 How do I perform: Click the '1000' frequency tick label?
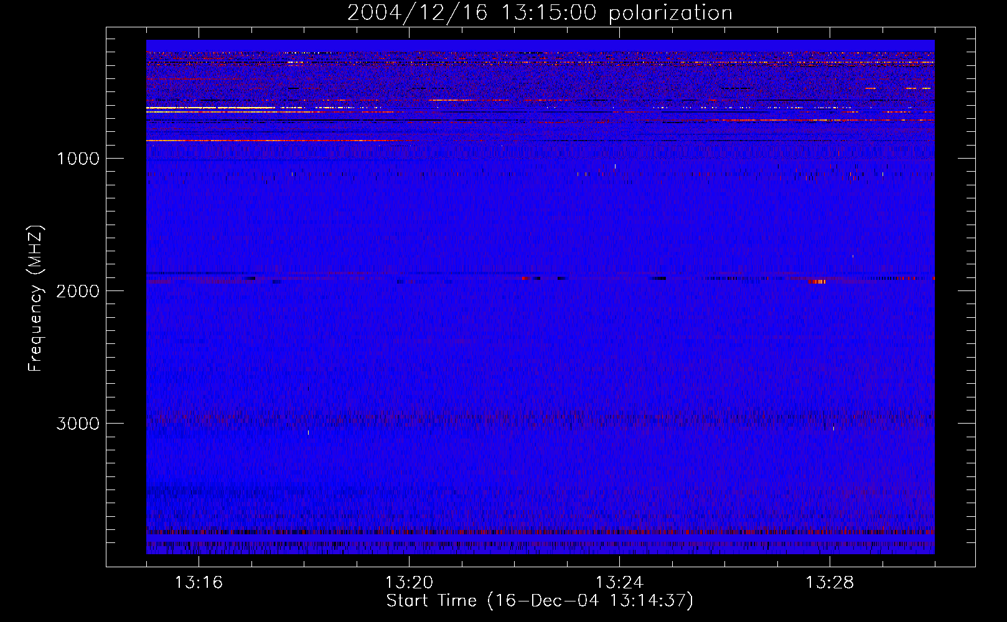78,159
